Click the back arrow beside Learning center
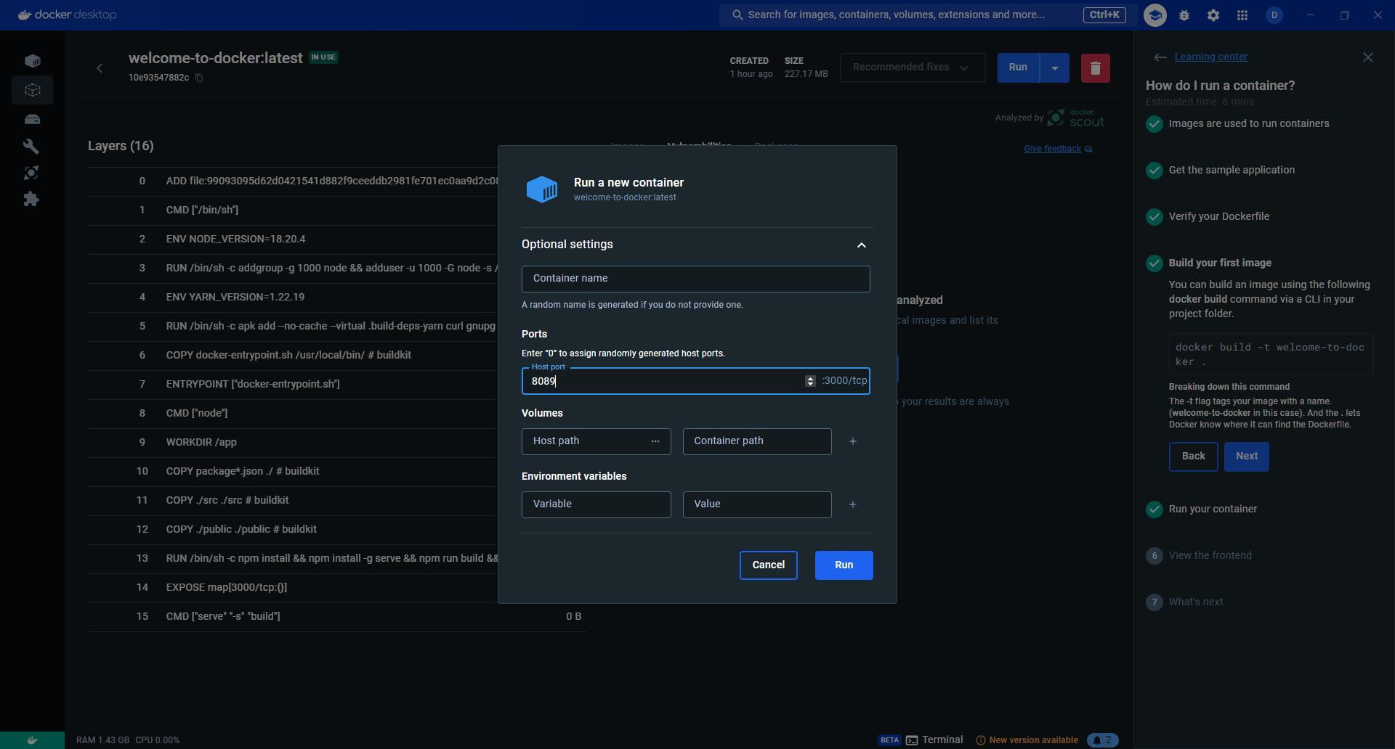 [x=1160, y=57]
